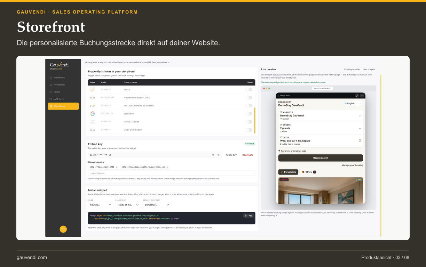This screenshot has height=267, width=426.
Task: Toggle Shown switch for Meckenheim Import
Action: click(249, 98)
